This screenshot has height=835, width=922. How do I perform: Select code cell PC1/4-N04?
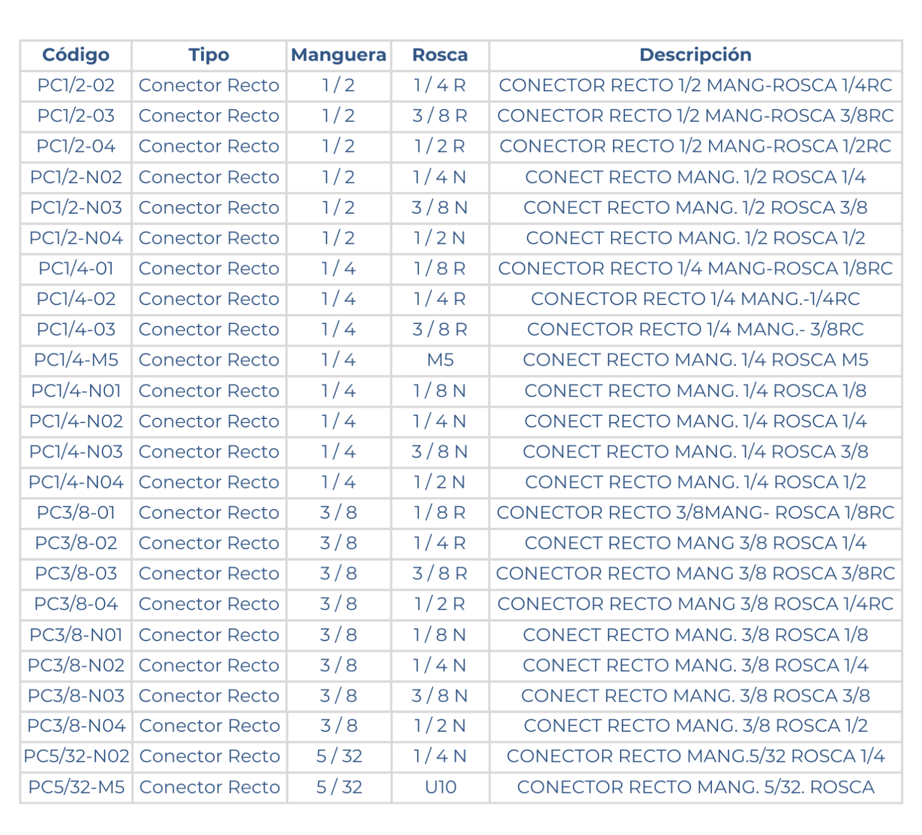[76, 482]
